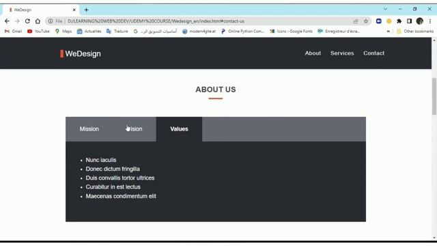Open the side panel icon

pyautogui.click(x=409, y=21)
